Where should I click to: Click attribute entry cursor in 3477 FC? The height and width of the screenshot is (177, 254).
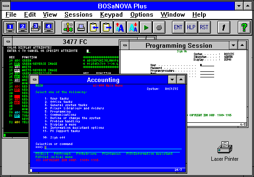tap(88, 51)
